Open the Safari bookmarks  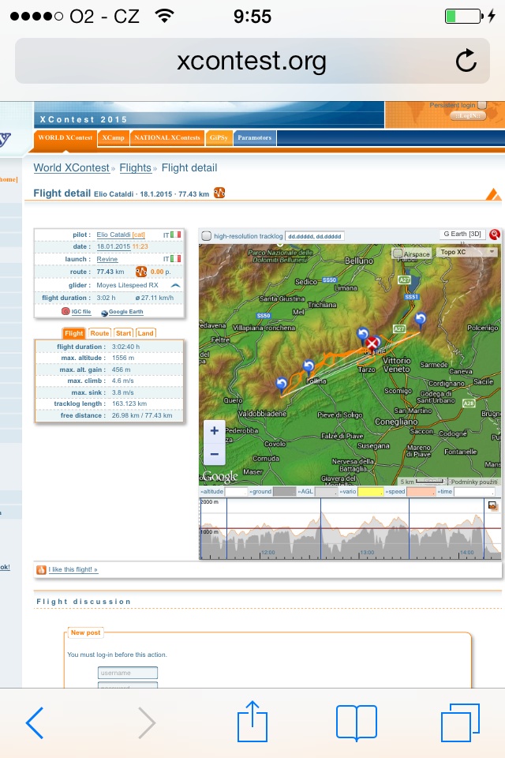[x=356, y=722]
